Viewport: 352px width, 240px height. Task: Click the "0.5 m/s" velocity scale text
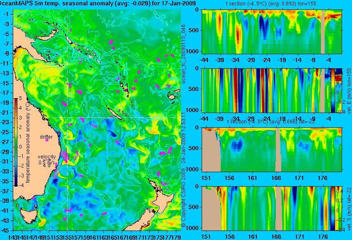(46, 162)
